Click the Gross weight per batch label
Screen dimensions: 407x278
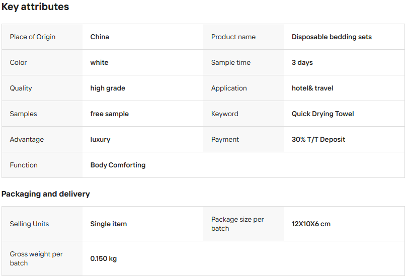click(36, 258)
